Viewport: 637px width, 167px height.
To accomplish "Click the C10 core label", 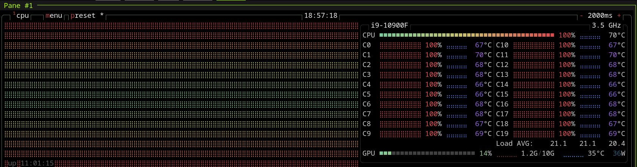I will click(x=502, y=45).
